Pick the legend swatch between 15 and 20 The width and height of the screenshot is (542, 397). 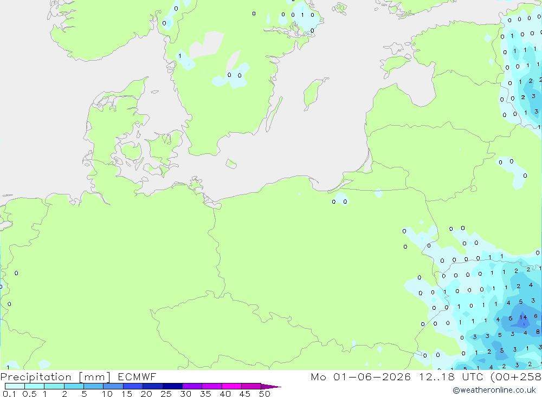tap(133, 386)
